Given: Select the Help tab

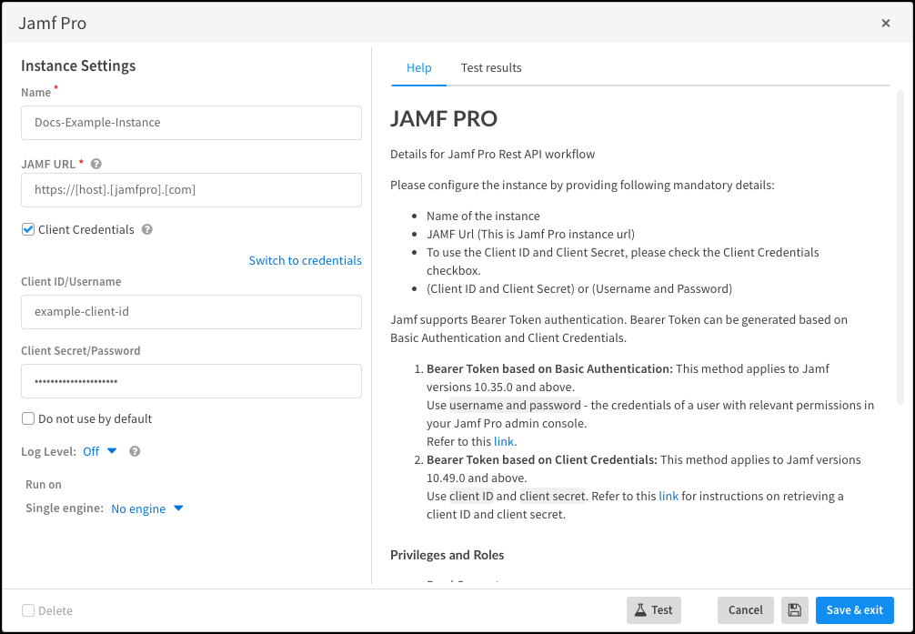Looking at the screenshot, I should pyautogui.click(x=418, y=68).
